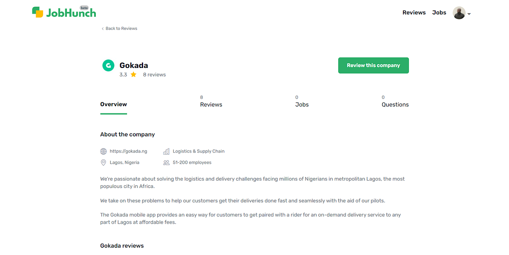Visit the https://gokada.ng website link

tap(128, 151)
